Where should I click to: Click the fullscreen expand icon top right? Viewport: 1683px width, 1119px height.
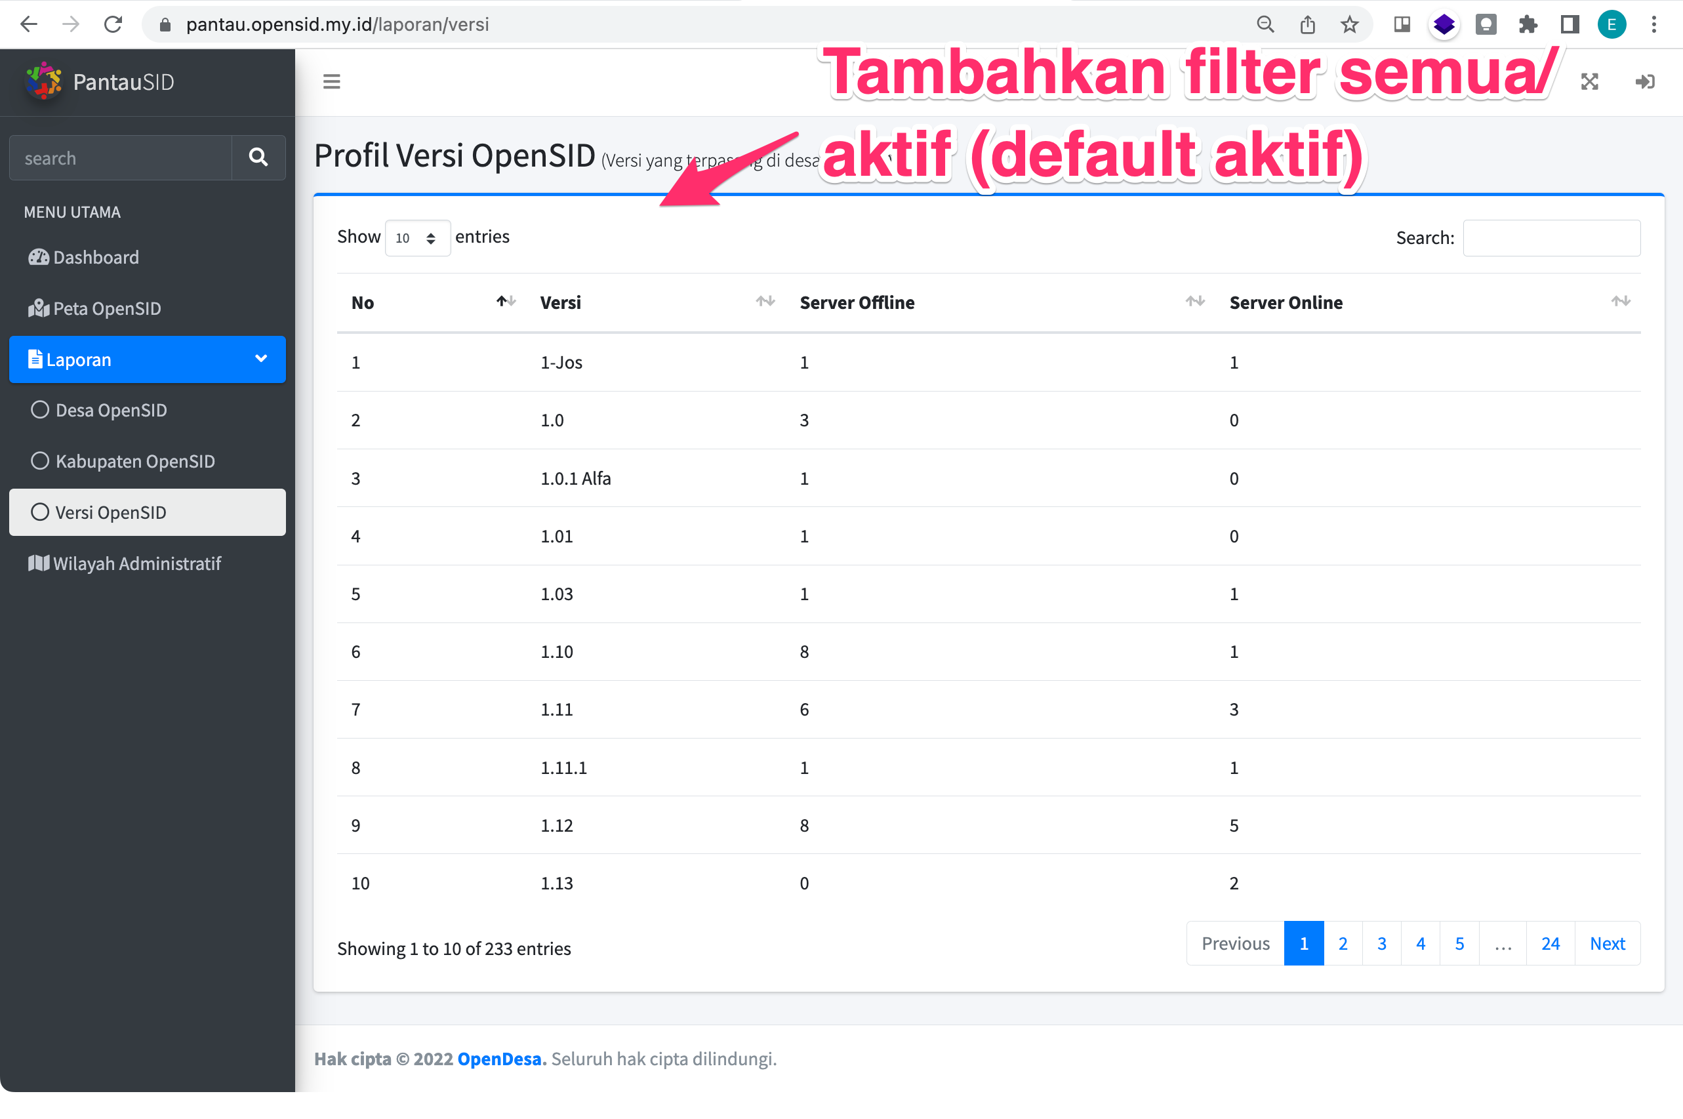1590,81
